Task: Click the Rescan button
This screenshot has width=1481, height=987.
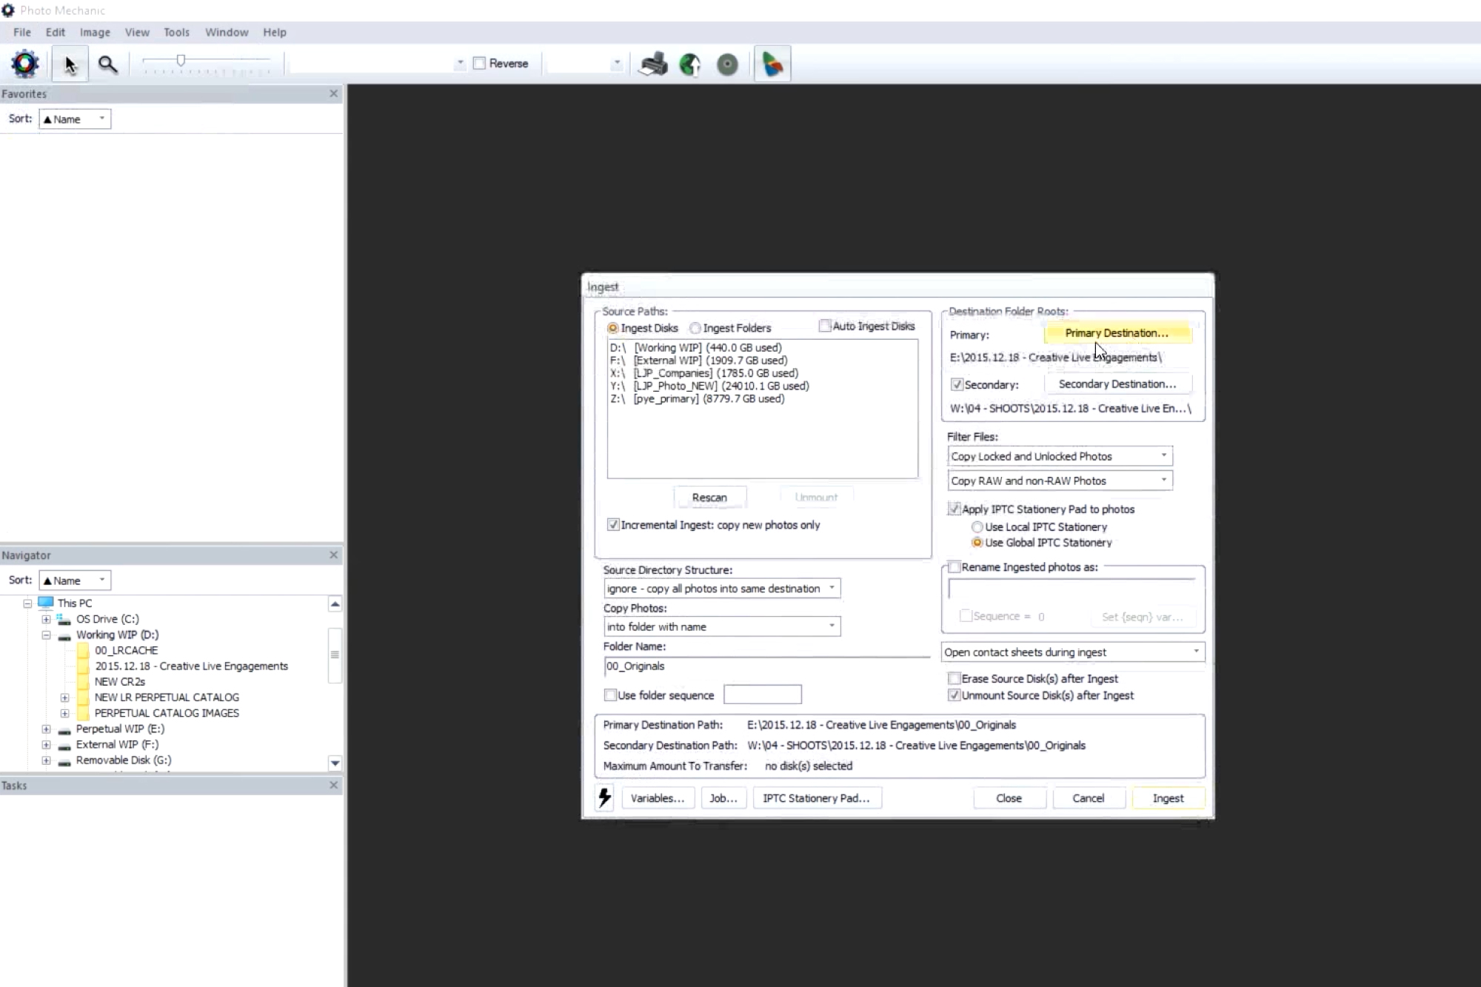Action: [x=709, y=498]
